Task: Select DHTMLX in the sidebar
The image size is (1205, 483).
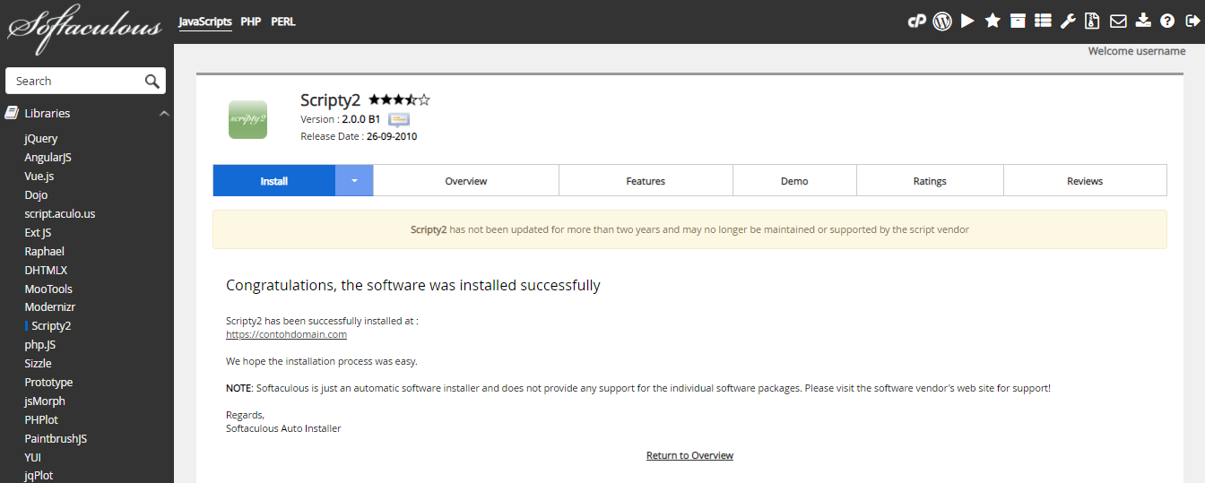Action: pos(46,270)
